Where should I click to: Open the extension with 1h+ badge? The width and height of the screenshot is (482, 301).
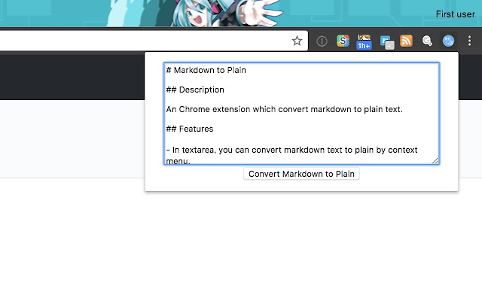tap(364, 41)
